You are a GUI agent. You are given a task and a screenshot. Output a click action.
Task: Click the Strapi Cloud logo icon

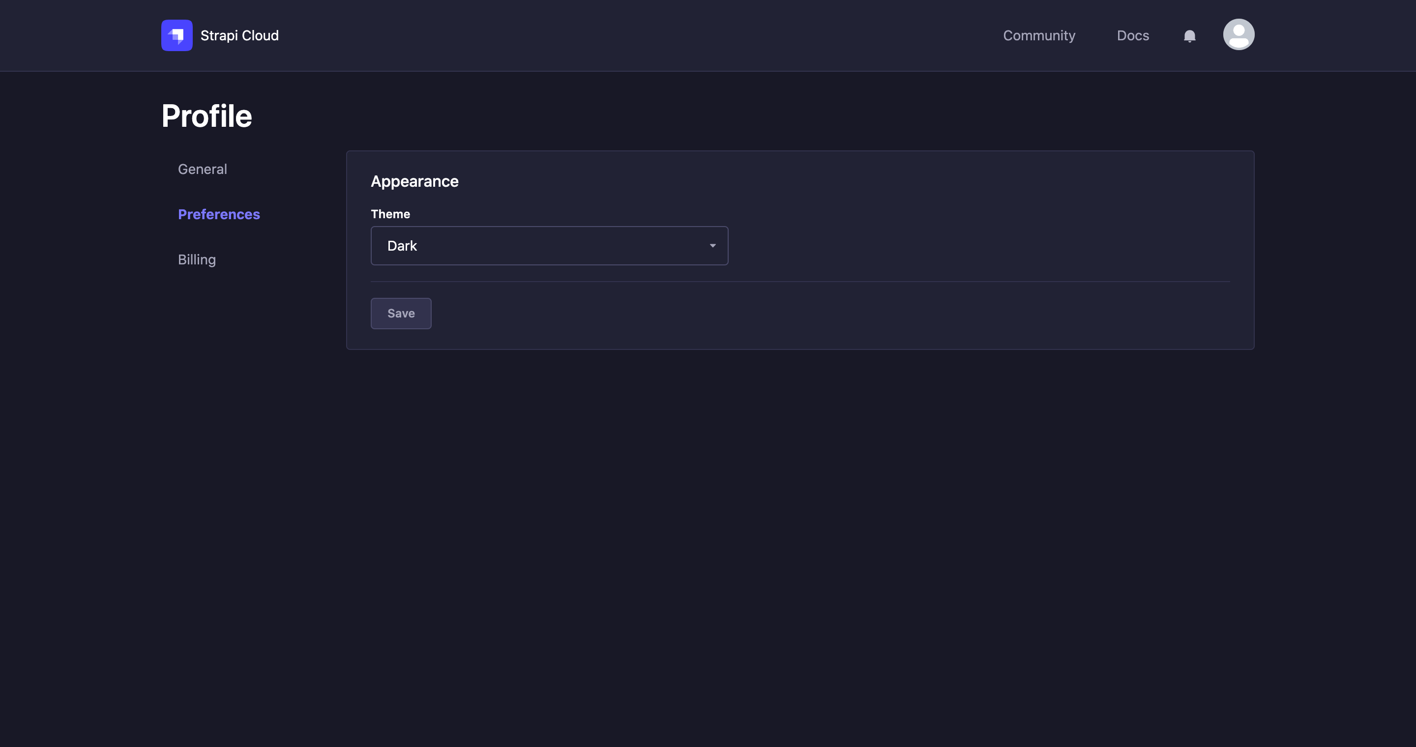177,34
